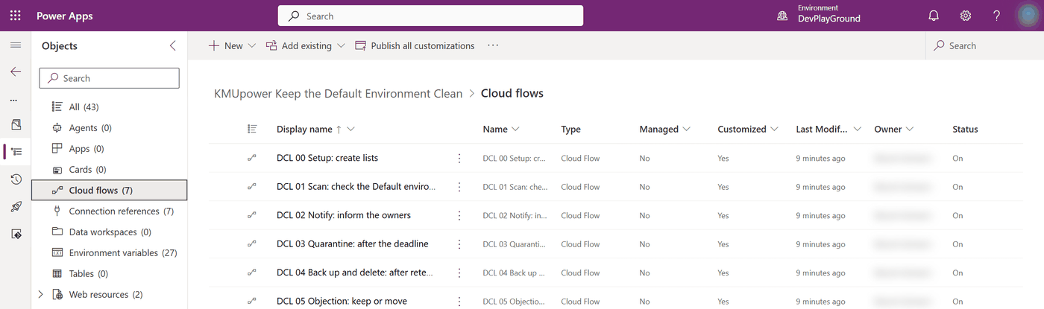Open the help question mark icon

pos(997,16)
